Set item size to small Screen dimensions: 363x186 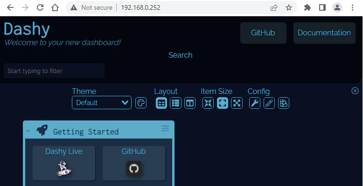pyautogui.click(x=208, y=103)
